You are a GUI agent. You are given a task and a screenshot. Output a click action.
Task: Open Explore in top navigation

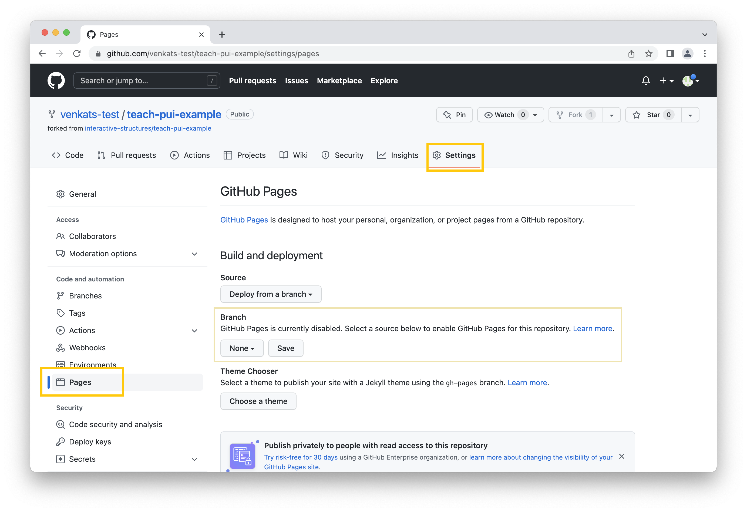coord(384,81)
